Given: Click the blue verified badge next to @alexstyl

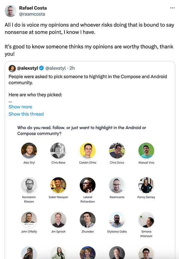Looking at the screenshot, I should (x=41, y=68).
